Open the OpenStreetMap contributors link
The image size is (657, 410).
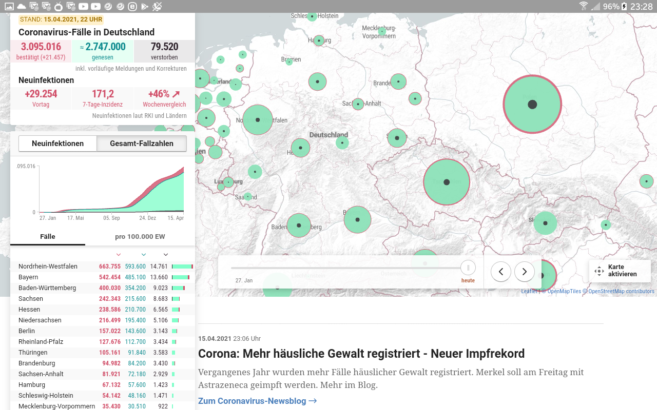click(621, 291)
